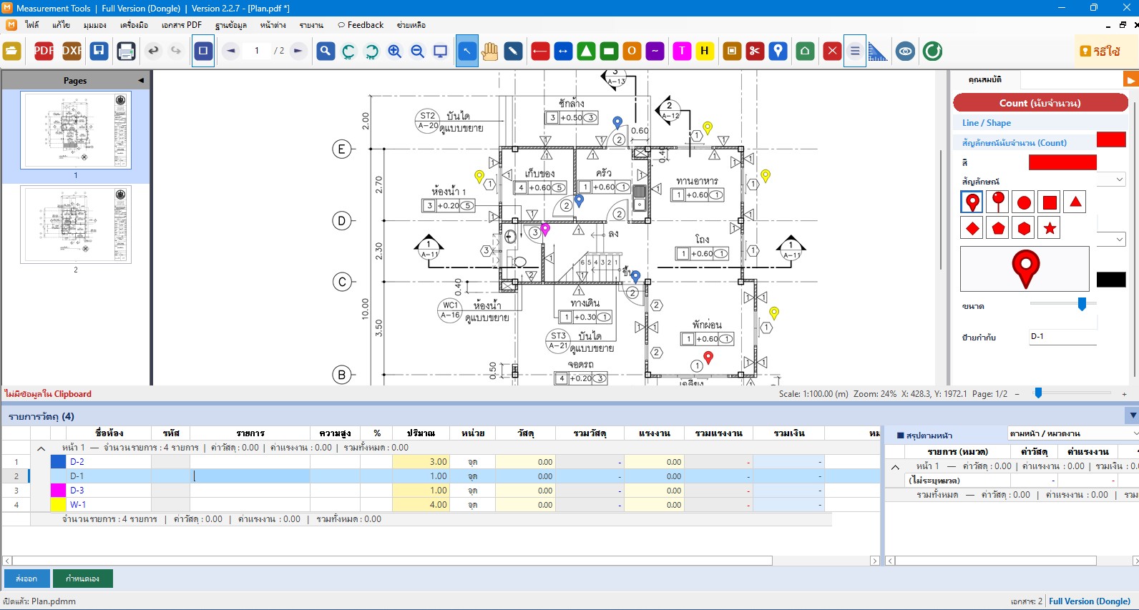Undo last action with the undo arrow

point(153,51)
